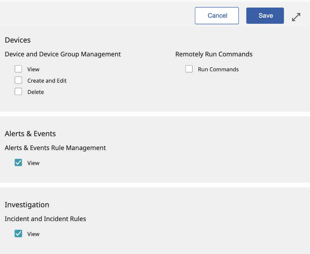Viewport: 310px width, 254px height.
Task: Cancel editing the permissions
Action: (x=217, y=16)
